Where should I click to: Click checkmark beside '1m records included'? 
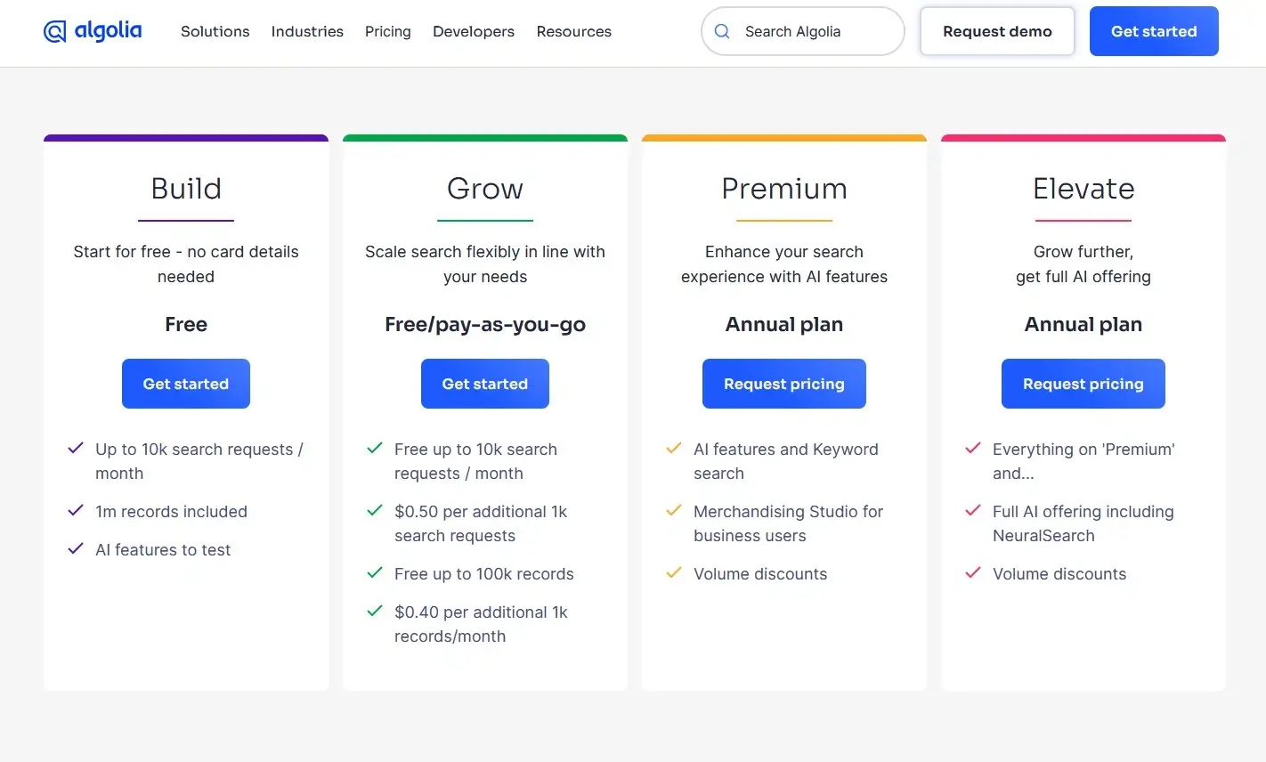point(76,510)
